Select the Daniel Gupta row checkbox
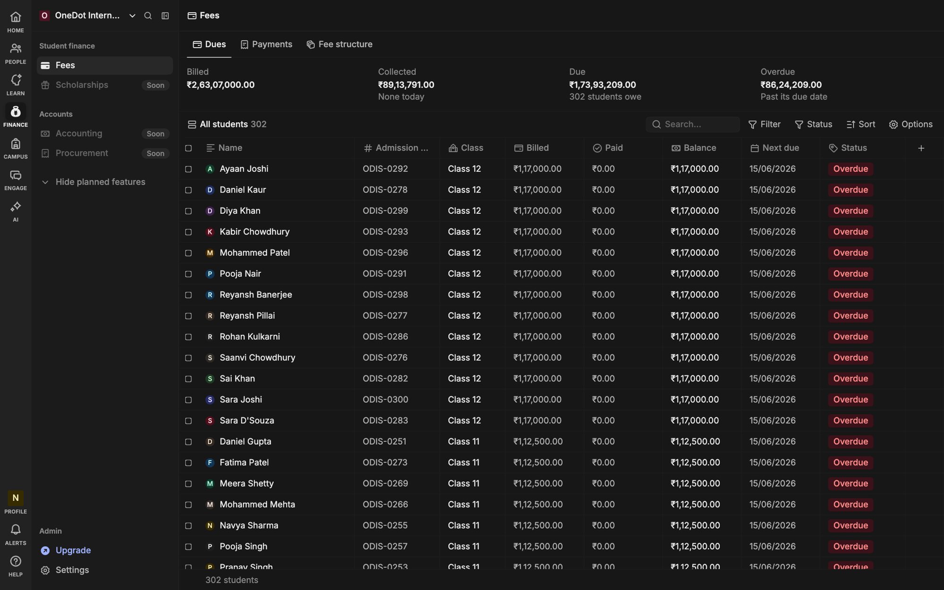Image resolution: width=944 pixels, height=590 pixels. [188, 442]
